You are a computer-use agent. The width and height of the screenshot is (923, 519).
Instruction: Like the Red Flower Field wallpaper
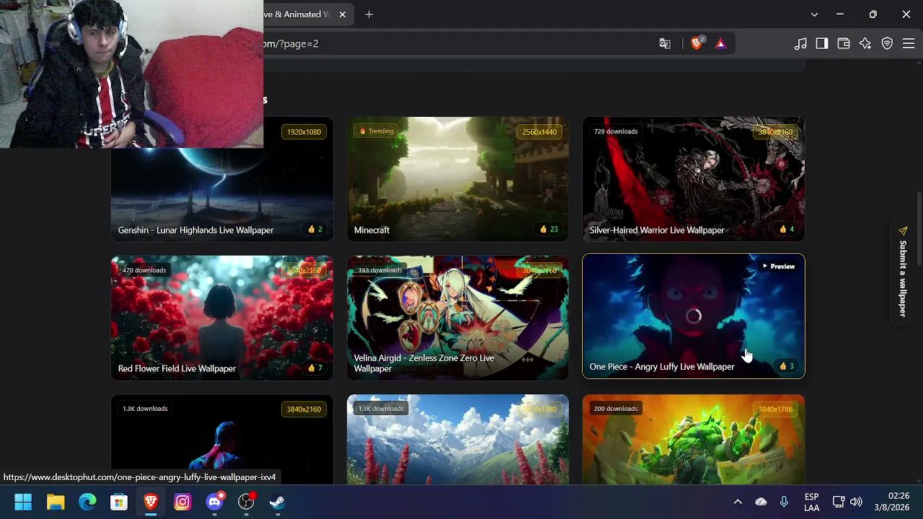[315, 368]
